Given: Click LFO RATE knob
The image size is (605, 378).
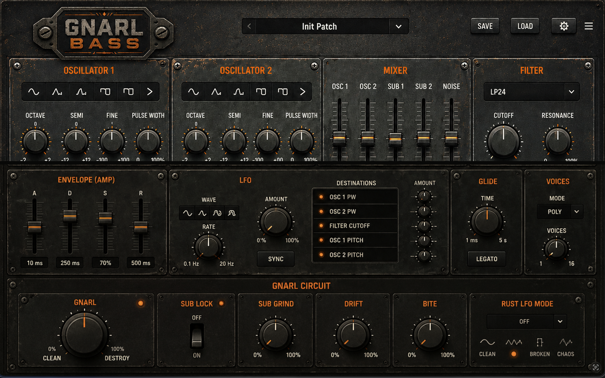Looking at the screenshot, I should 208,247.
